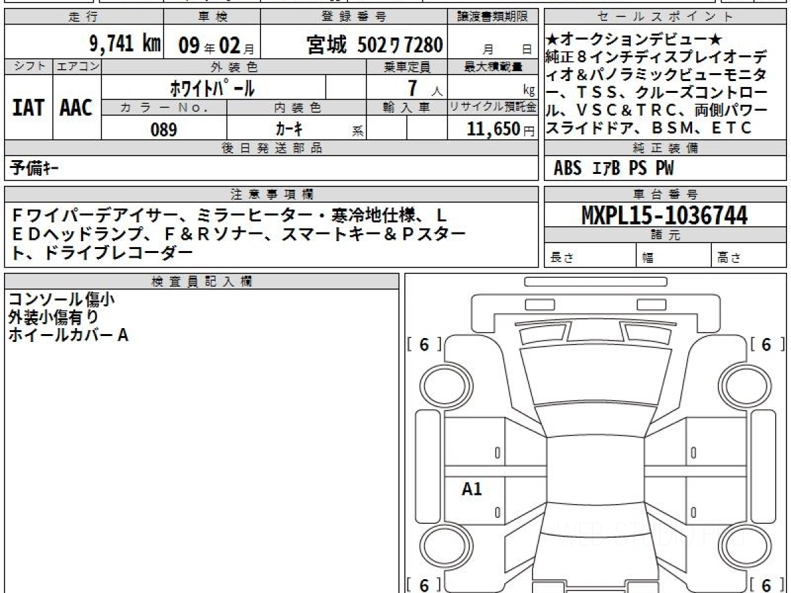Select the 幅 dimension cell

[674, 256]
